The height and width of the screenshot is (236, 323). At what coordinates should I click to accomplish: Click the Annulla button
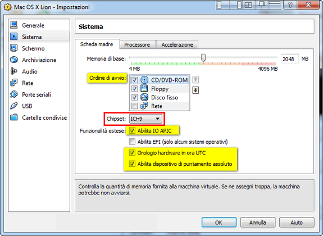(258, 223)
